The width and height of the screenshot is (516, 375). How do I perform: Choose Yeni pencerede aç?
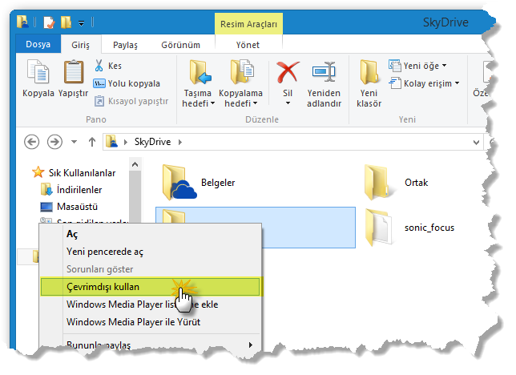151,252
